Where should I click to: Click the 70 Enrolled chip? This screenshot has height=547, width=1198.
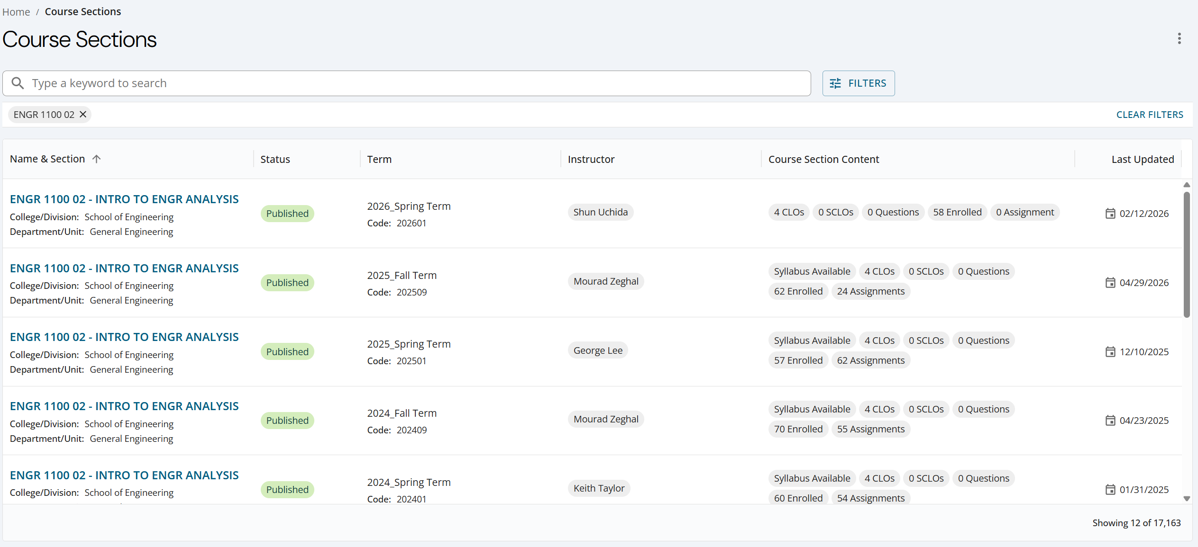[798, 429]
